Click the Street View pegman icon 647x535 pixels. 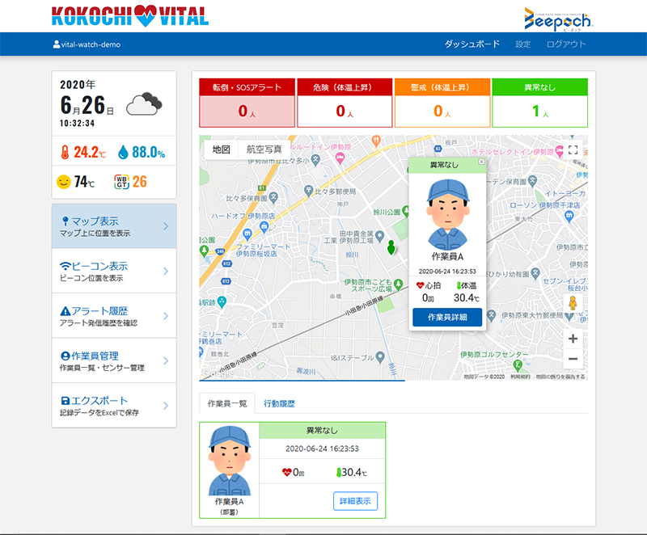[x=573, y=303]
